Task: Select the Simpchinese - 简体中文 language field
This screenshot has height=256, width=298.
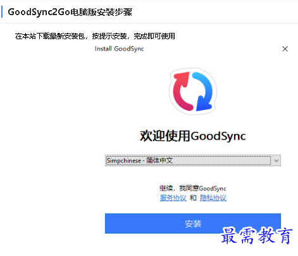Action: [193, 161]
